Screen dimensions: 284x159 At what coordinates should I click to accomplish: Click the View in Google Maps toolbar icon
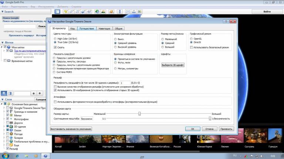[140, 11]
